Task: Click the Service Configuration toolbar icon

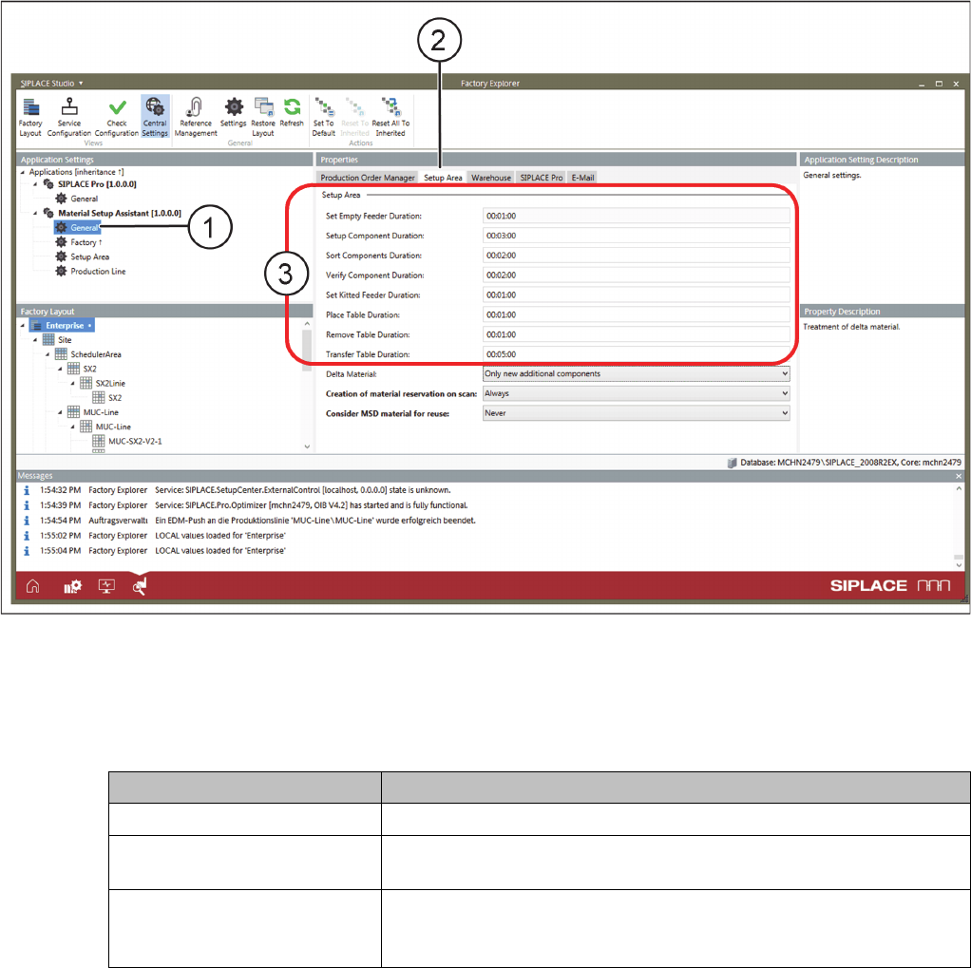Action: pos(69,109)
